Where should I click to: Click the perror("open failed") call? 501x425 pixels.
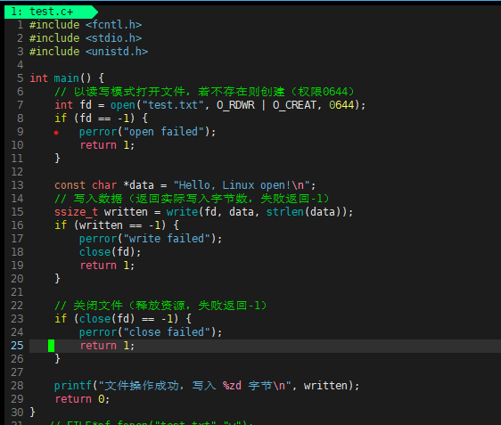point(147,132)
